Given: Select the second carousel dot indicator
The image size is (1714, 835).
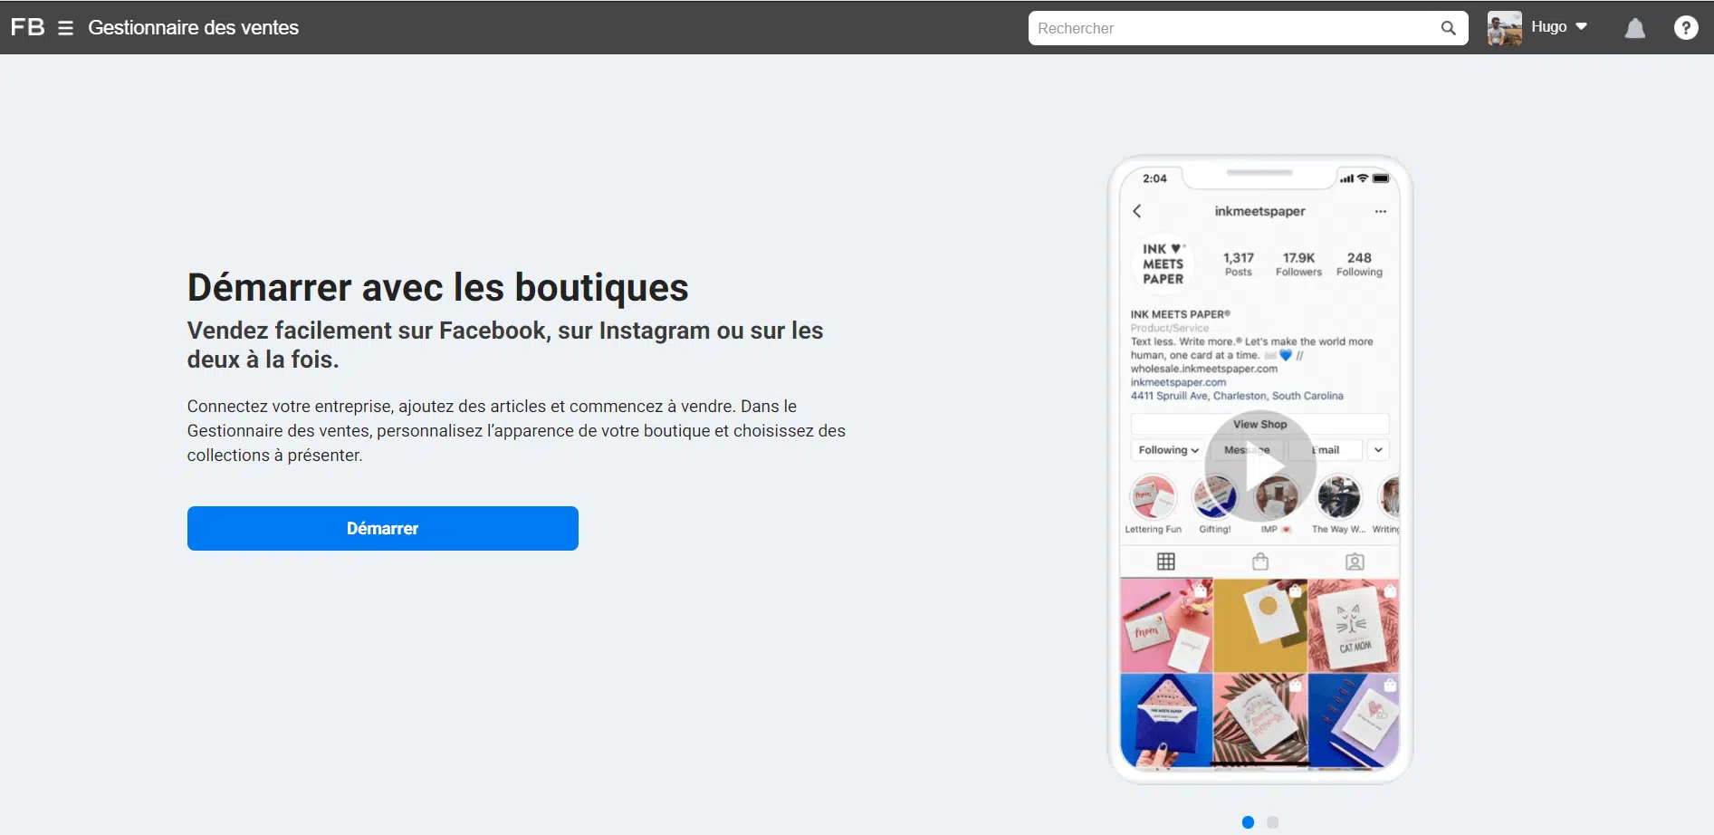Looking at the screenshot, I should pos(1271,822).
